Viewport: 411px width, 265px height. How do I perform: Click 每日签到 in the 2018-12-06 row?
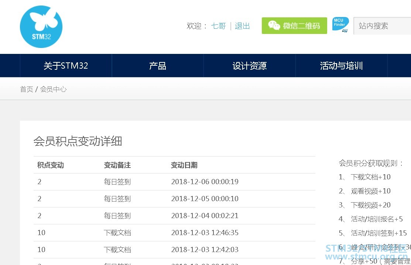117,182
